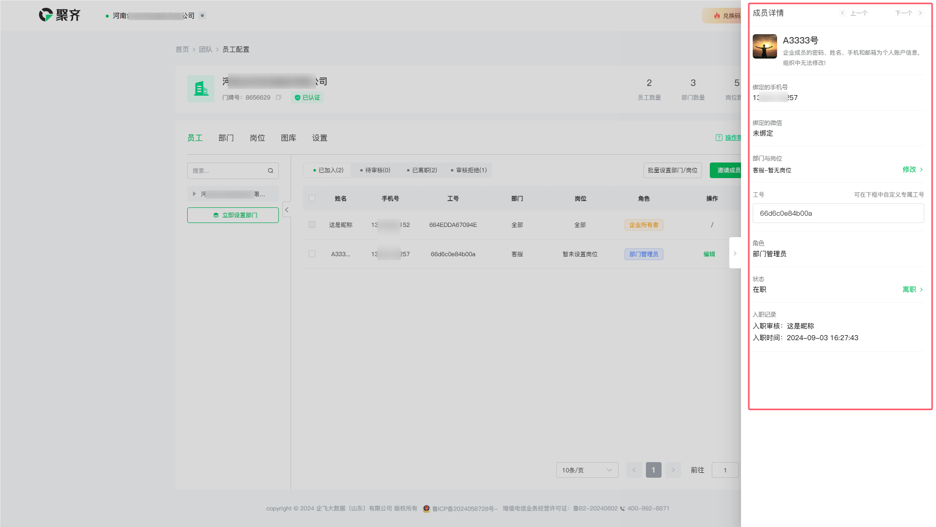Click next page arrow in pagination
The height and width of the screenshot is (527, 936).
[x=673, y=470]
